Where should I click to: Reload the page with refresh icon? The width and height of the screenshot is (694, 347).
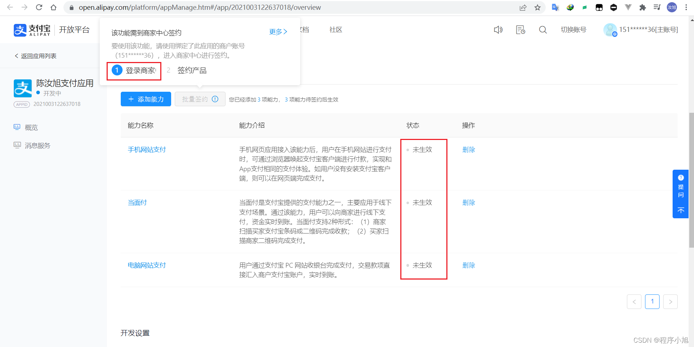pos(39,7)
